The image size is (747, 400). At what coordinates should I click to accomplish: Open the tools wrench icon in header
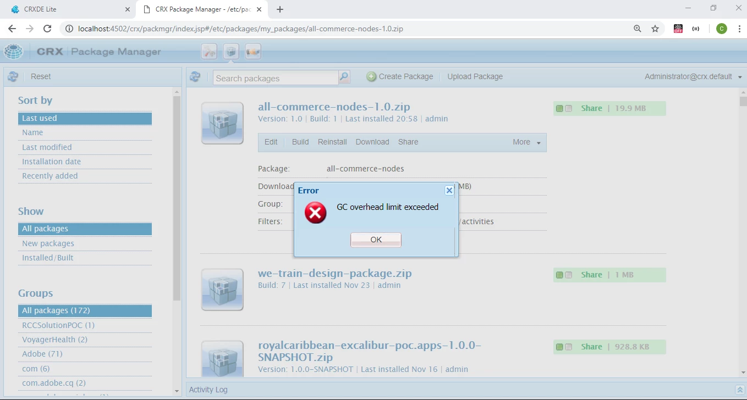click(209, 52)
